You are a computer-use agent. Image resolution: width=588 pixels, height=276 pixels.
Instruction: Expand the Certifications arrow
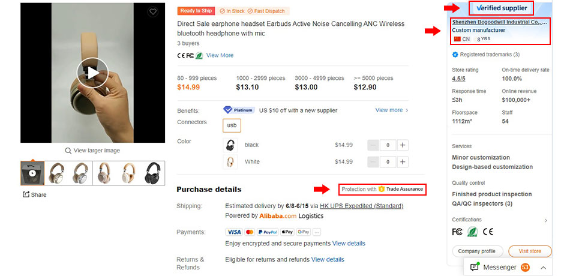545,220
